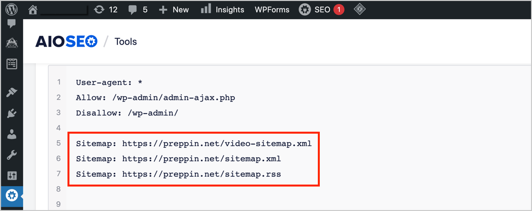
Task: Open the New content menu
Action: pyautogui.click(x=174, y=9)
